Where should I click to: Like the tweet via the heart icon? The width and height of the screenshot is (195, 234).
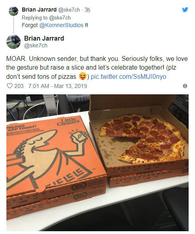click(10, 86)
